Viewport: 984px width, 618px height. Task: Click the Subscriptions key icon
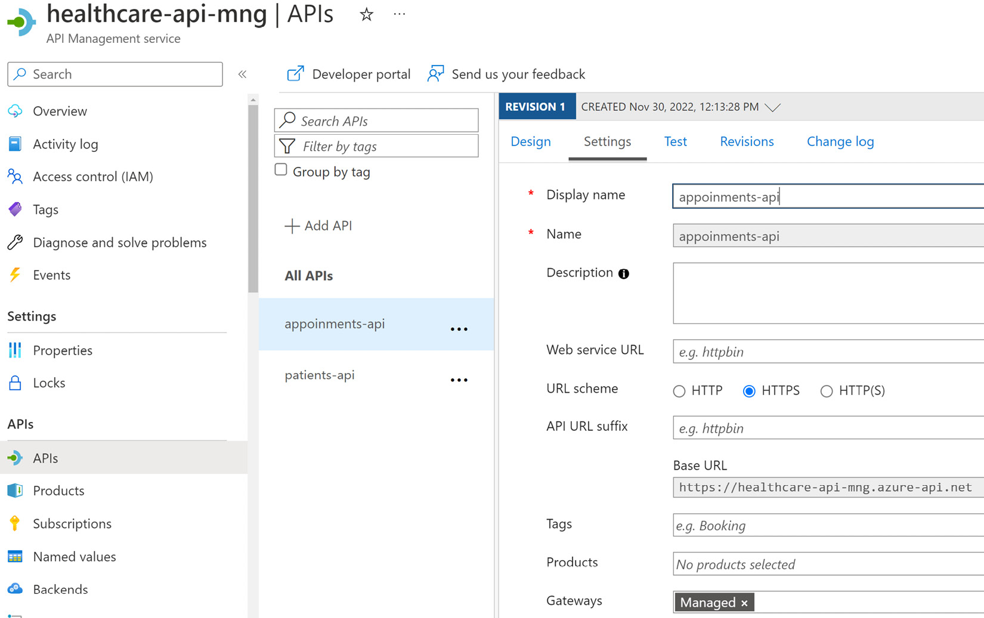click(x=16, y=523)
